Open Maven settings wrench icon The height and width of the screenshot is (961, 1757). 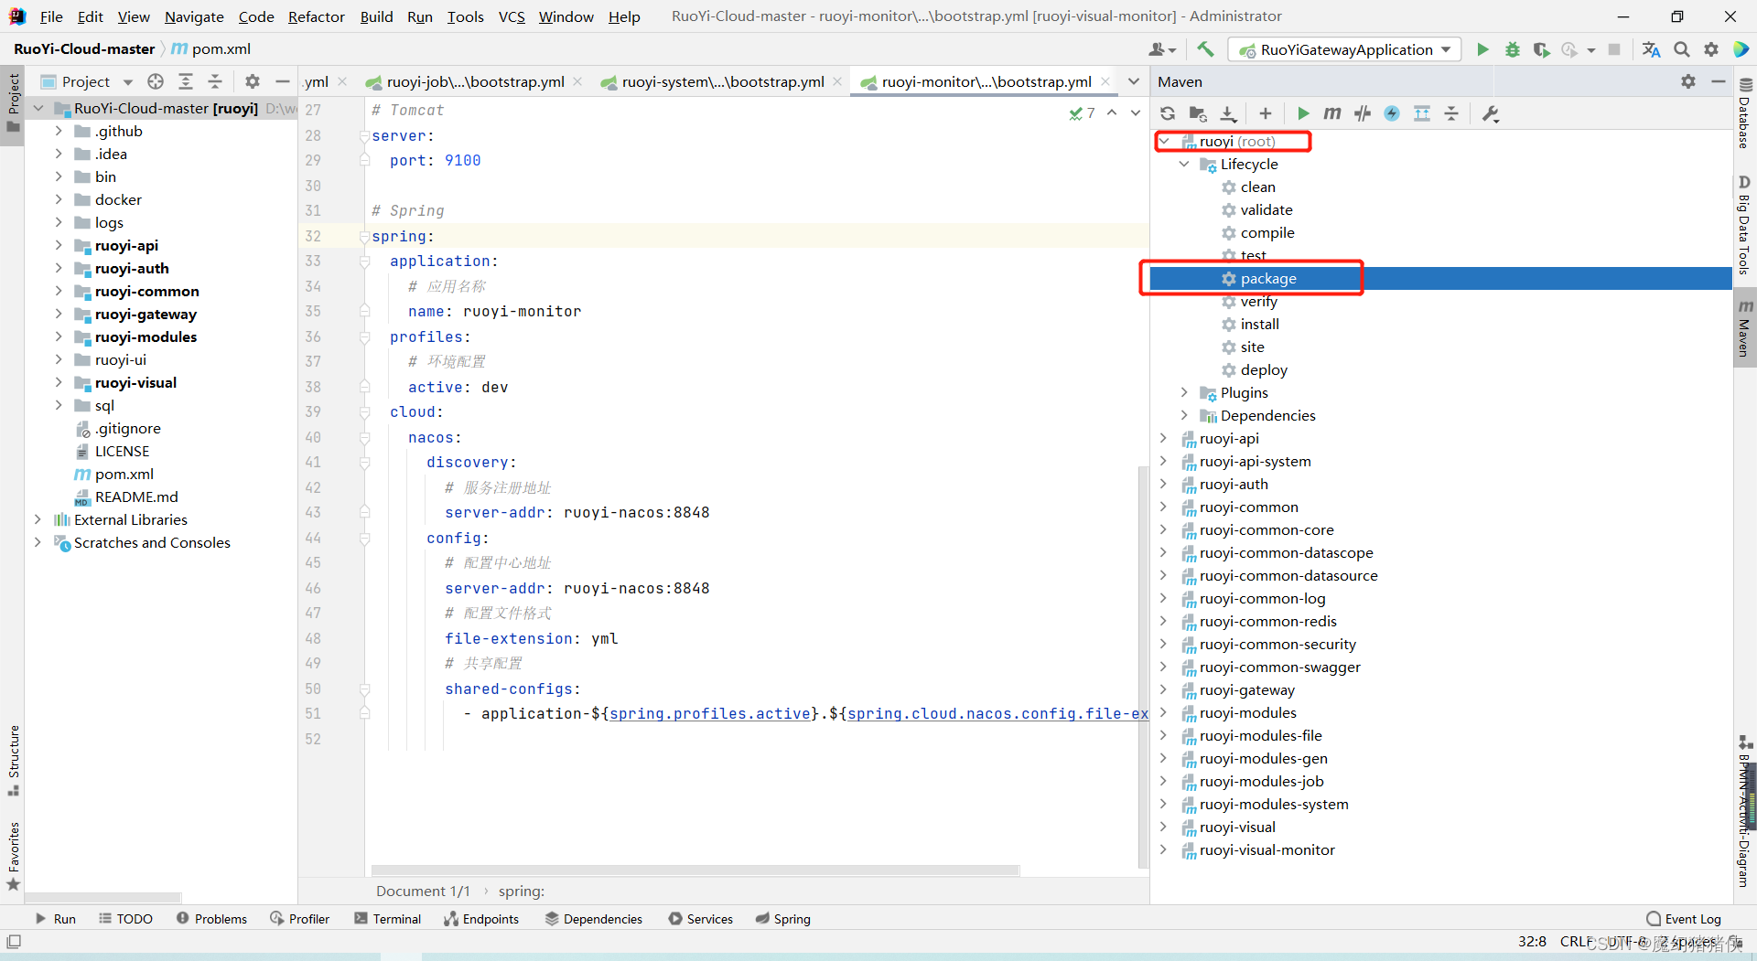1491,113
